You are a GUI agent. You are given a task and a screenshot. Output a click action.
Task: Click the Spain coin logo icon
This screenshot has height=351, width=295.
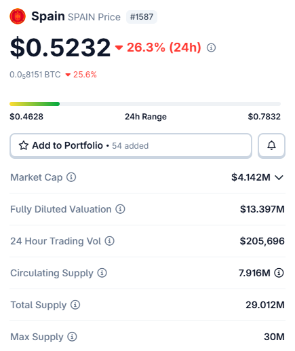tap(18, 16)
